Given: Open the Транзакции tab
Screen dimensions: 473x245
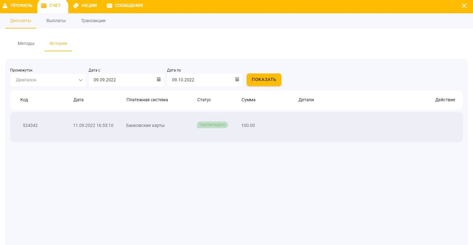Looking at the screenshot, I should point(93,21).
